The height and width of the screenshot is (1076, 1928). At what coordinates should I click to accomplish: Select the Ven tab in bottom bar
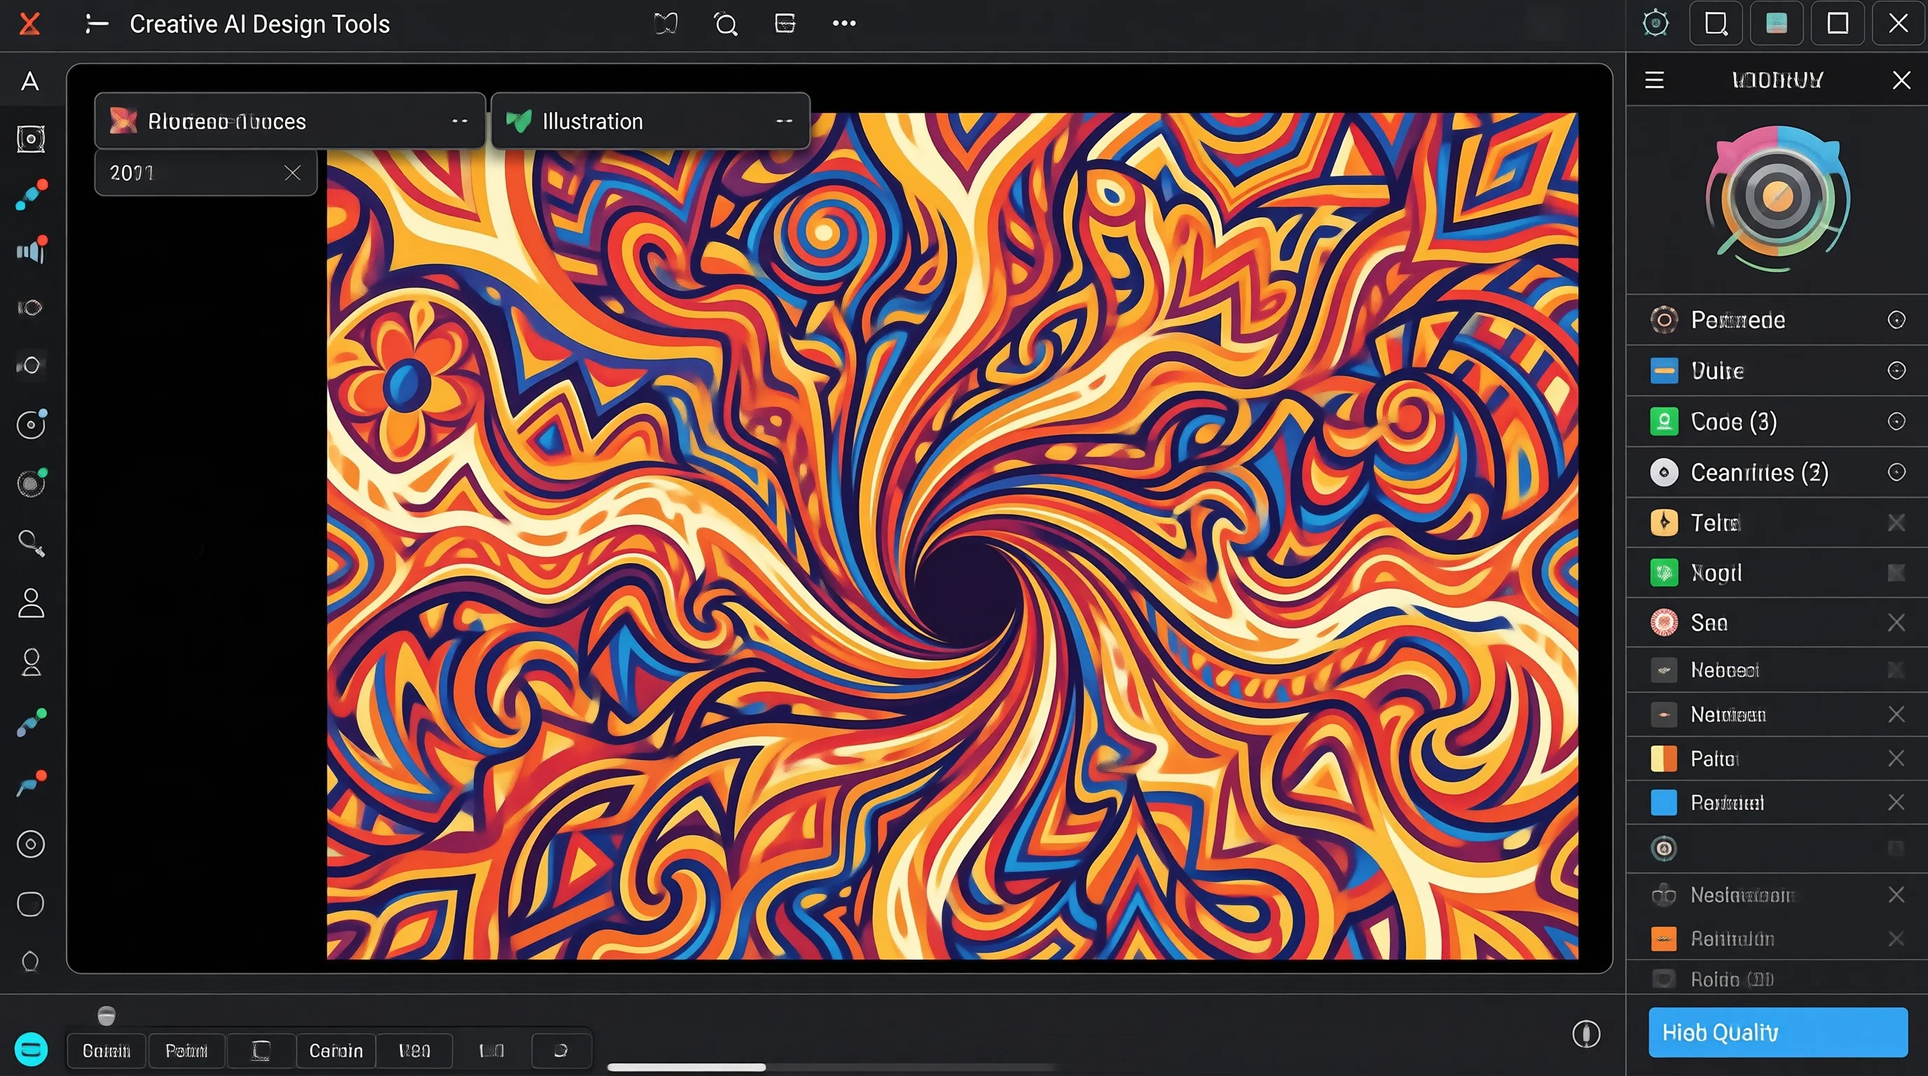(414, 1051)
